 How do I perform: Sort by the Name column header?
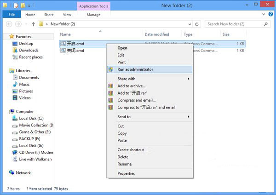pos(65,34)
